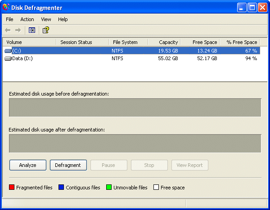Click the Fragmented files legend label
This screenshot has width=270, height=210.
[x=34, y=188]
